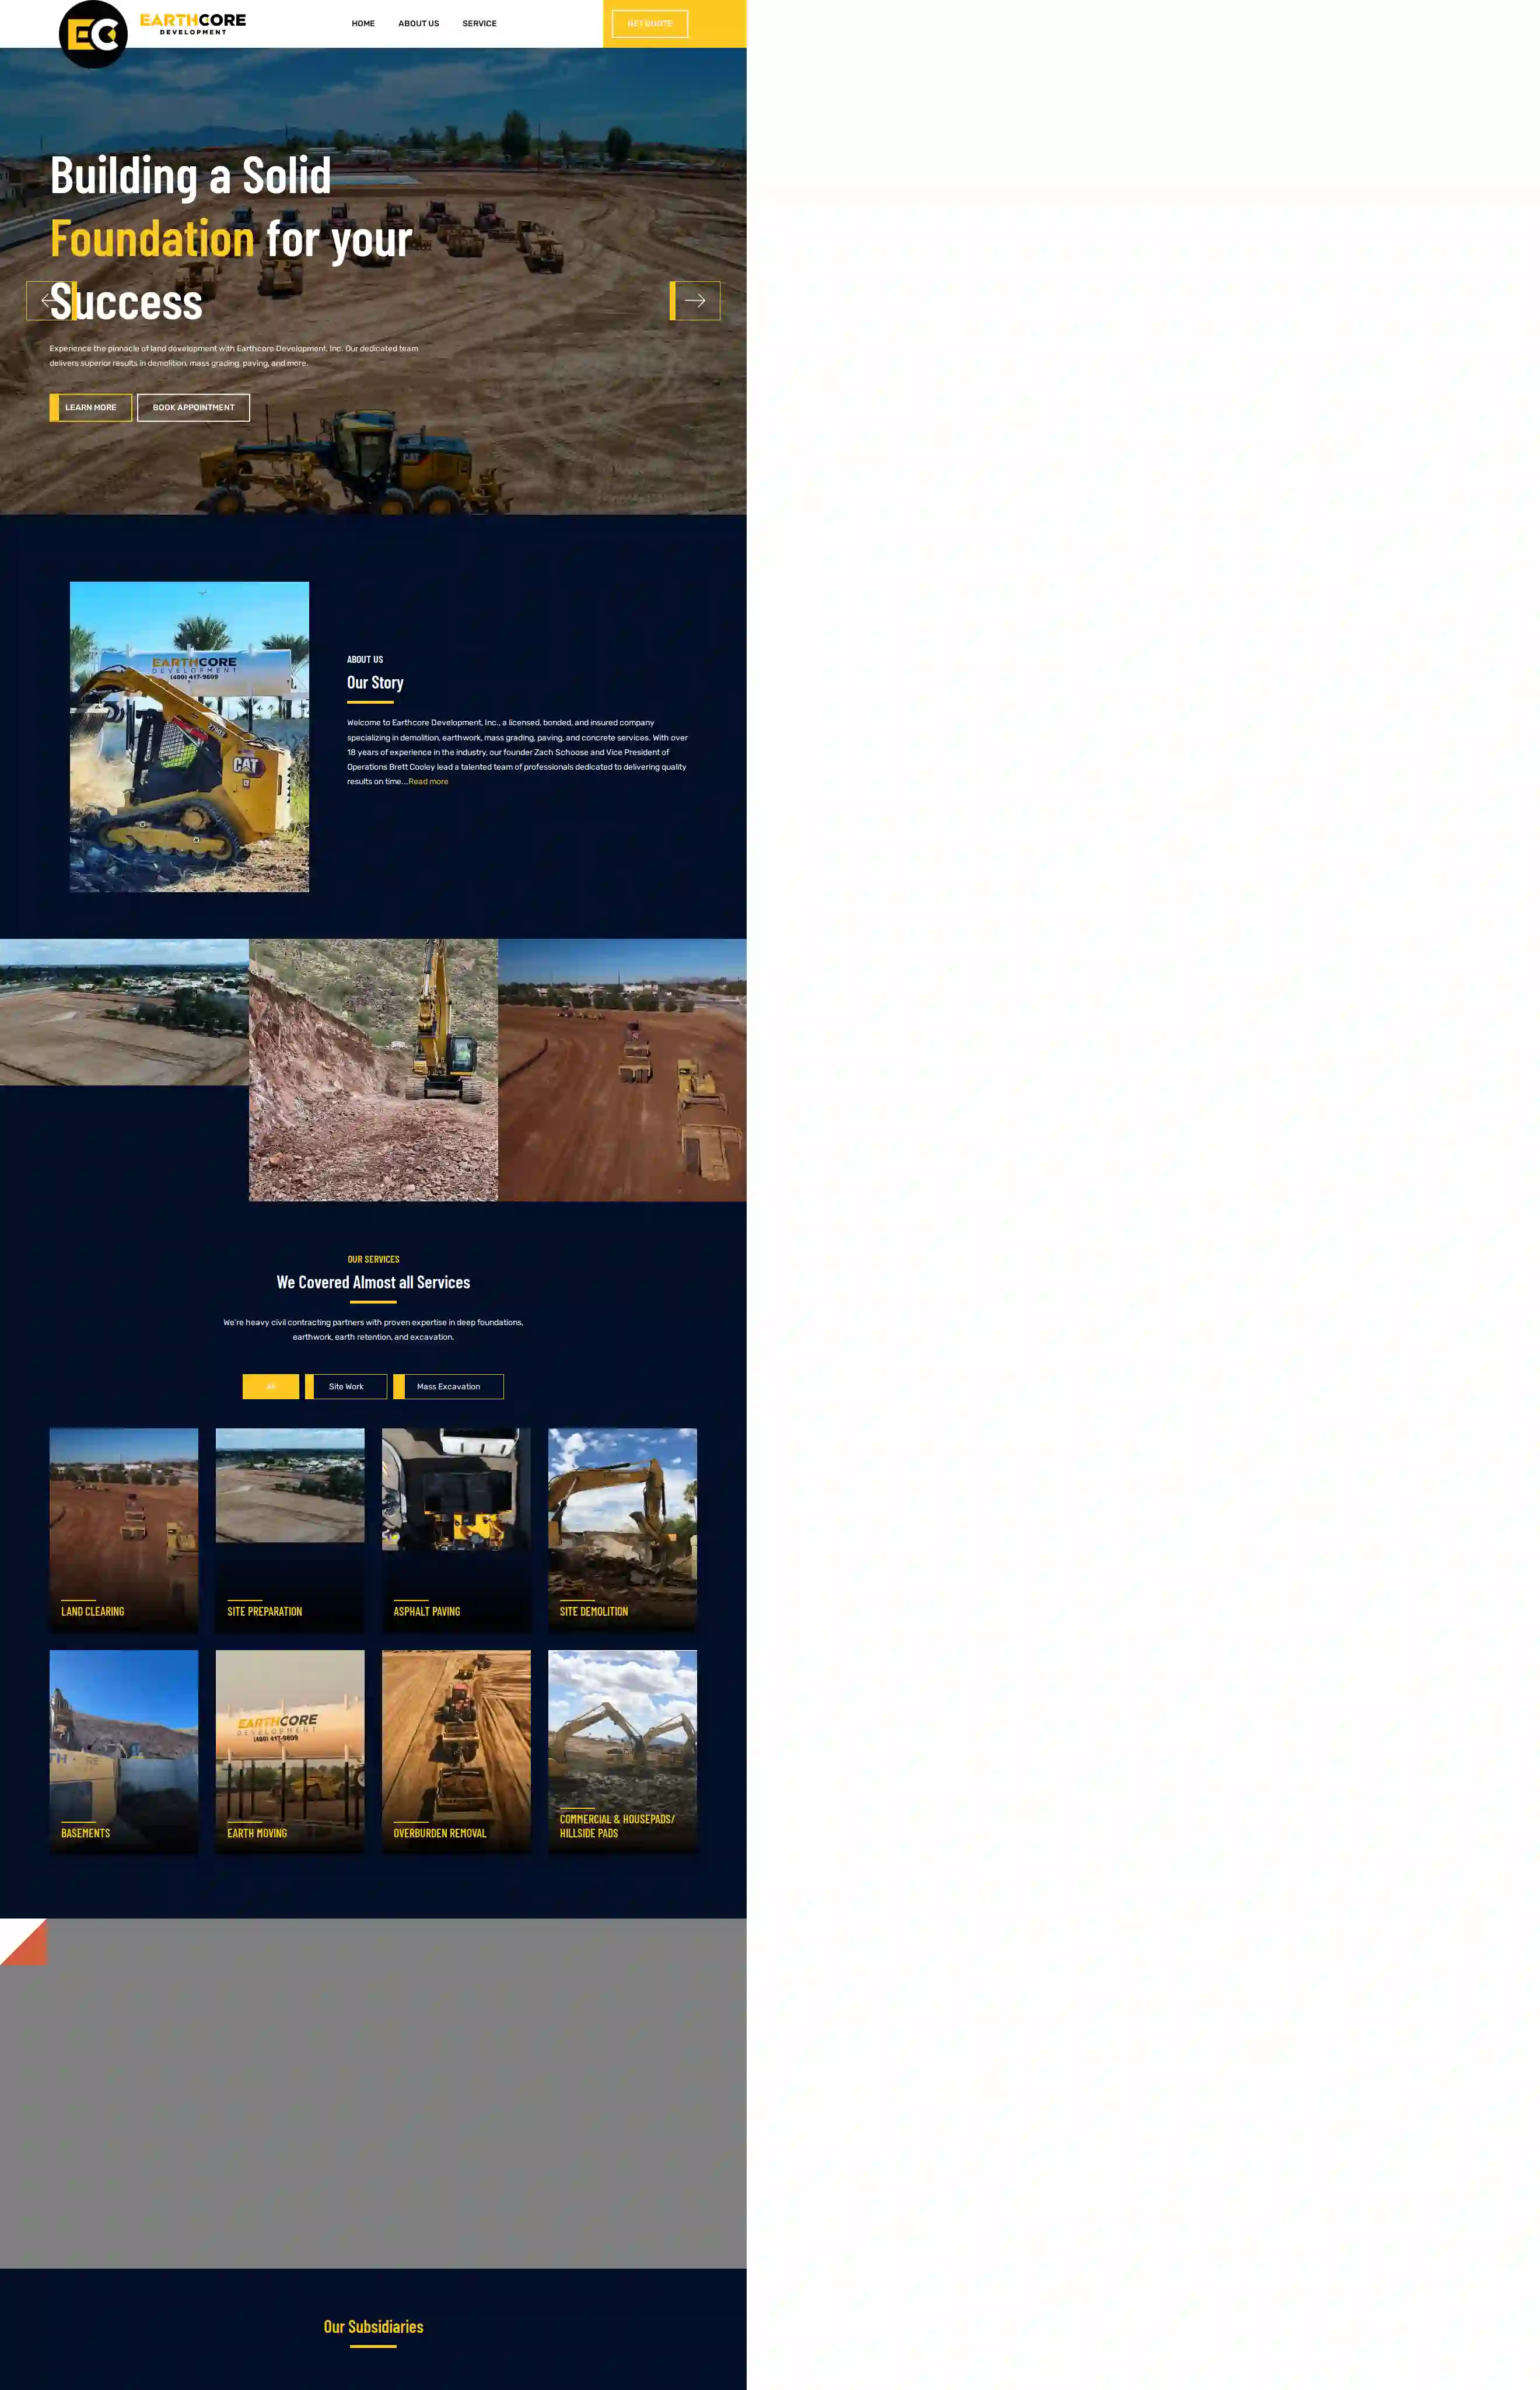The width and height of the screenshot is (1540, 2390).
Task: Click the BOOK APPOINTMENT button
Action: click(x=193, y=408)
